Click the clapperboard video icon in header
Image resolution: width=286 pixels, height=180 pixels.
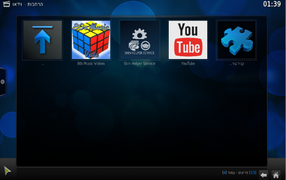click(6, 4)
